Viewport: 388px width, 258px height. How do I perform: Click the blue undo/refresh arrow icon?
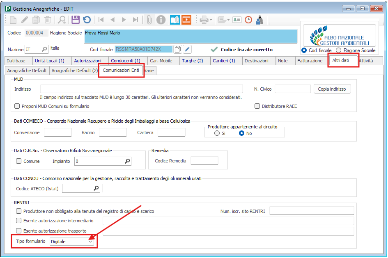(x=87, y=19)
